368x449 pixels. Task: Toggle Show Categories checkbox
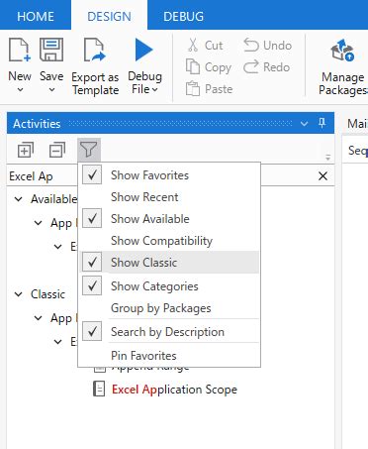[x=92, y=285]
